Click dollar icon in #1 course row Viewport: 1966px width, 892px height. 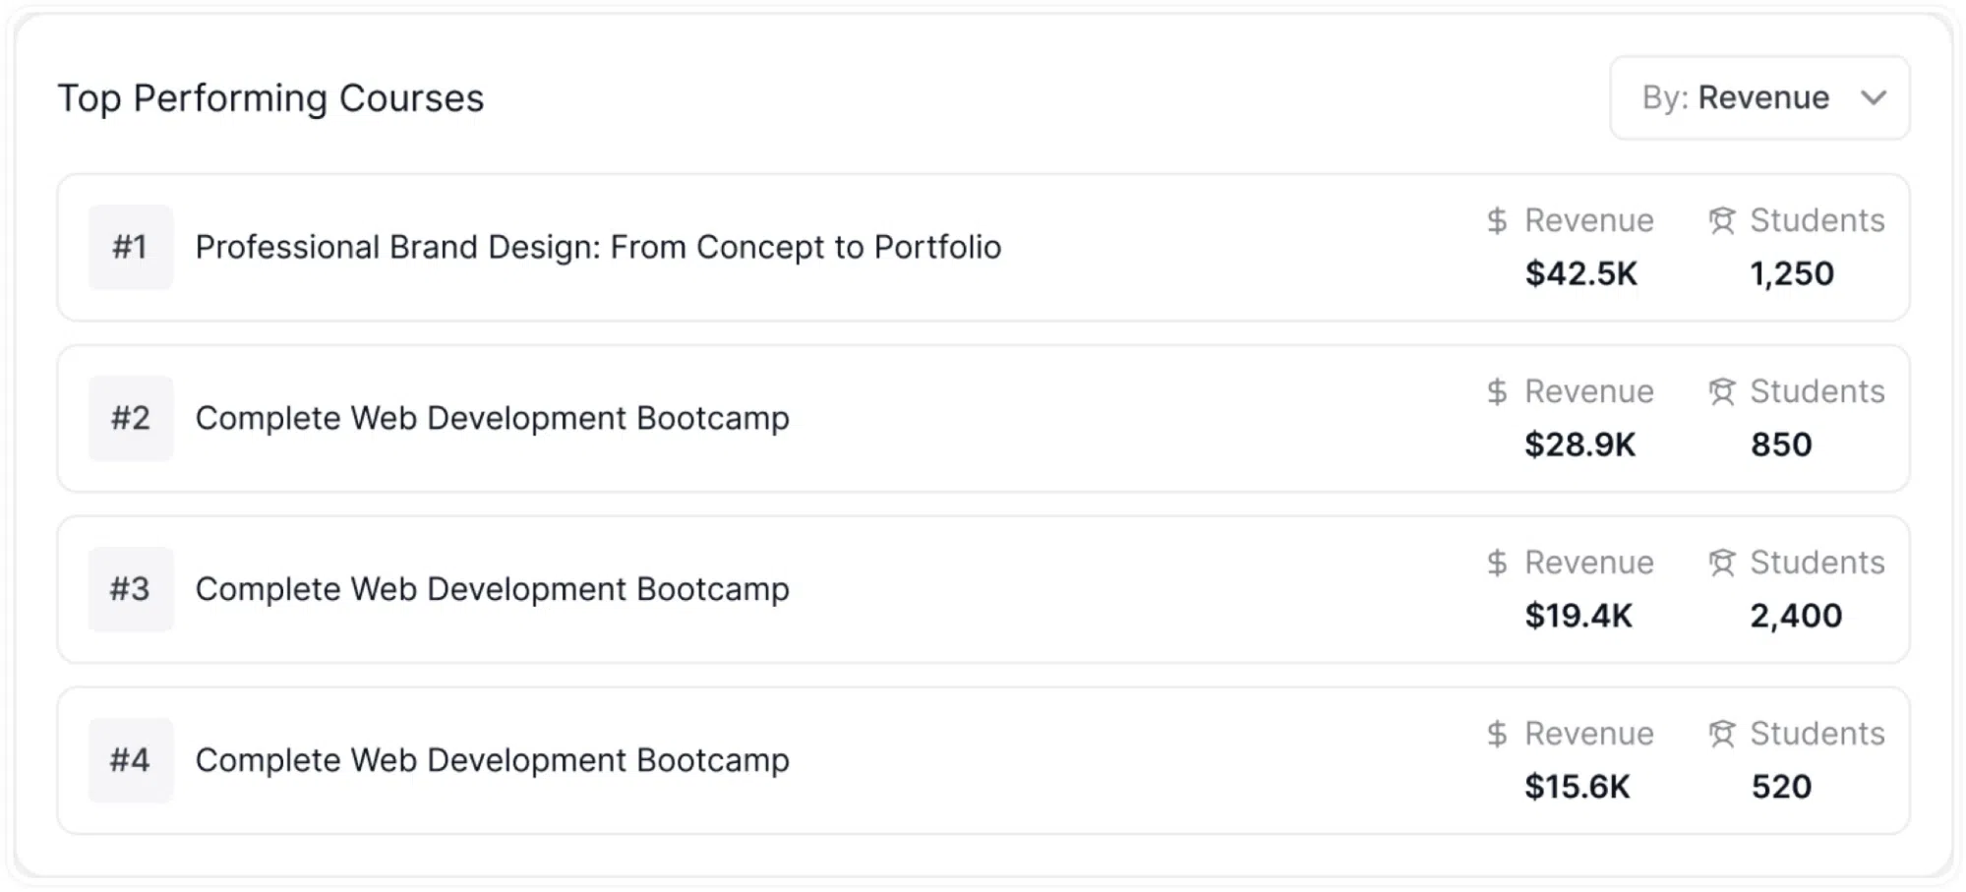(1497, 220)
